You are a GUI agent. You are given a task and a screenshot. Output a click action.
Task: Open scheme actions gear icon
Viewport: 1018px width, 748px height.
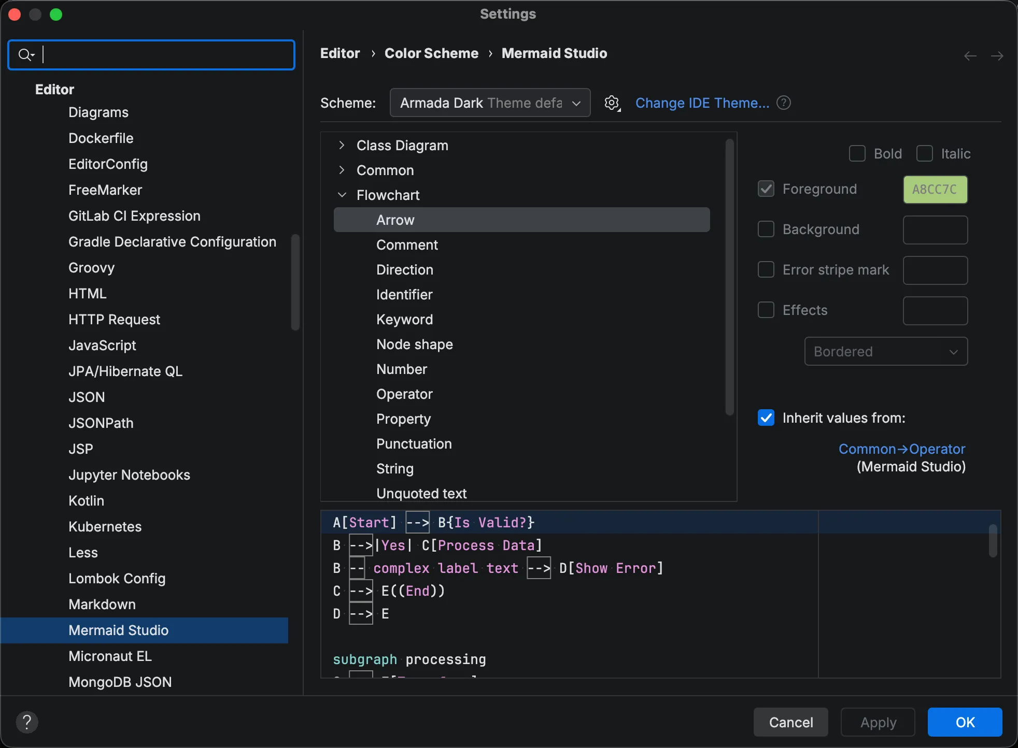click(x=612, y=103)
